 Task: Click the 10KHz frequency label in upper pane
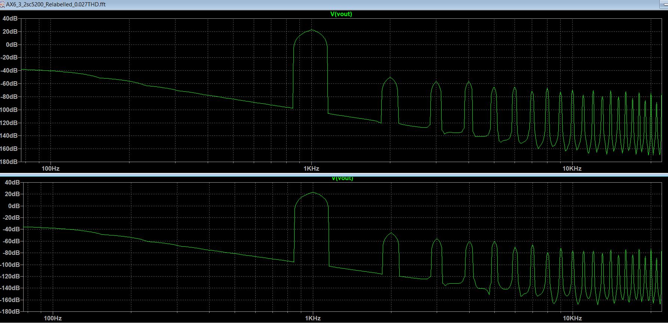[x=572, y=168]
